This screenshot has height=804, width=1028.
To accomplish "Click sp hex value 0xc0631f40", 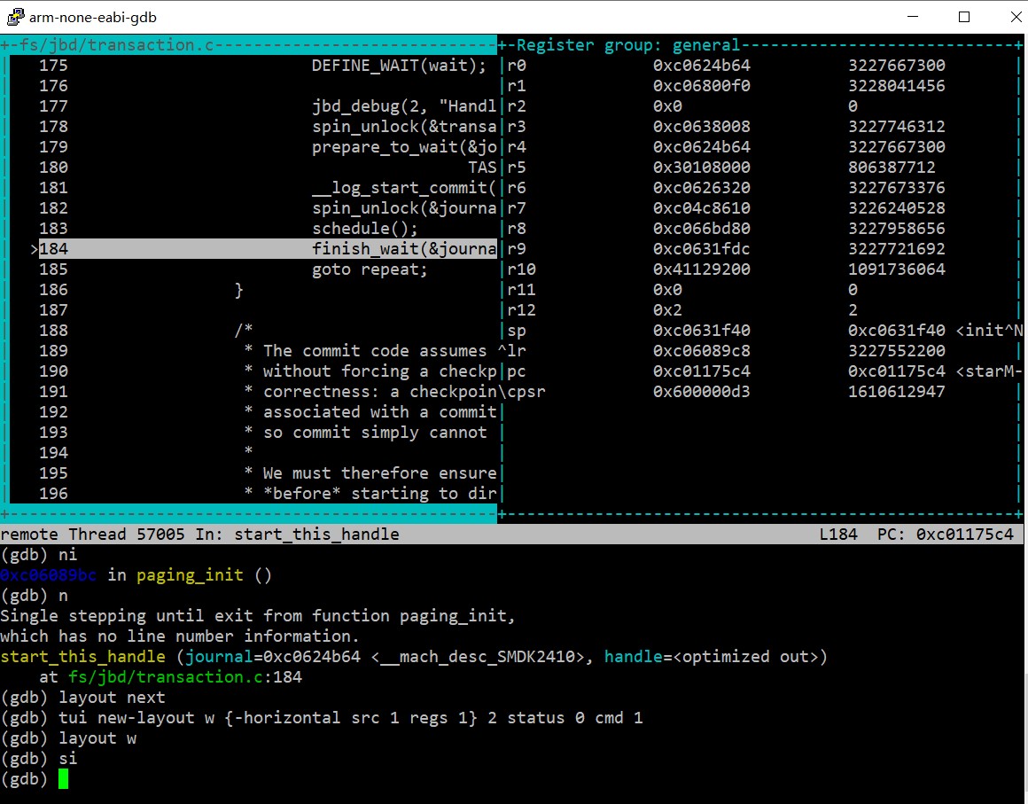I will tap(702, 330).
